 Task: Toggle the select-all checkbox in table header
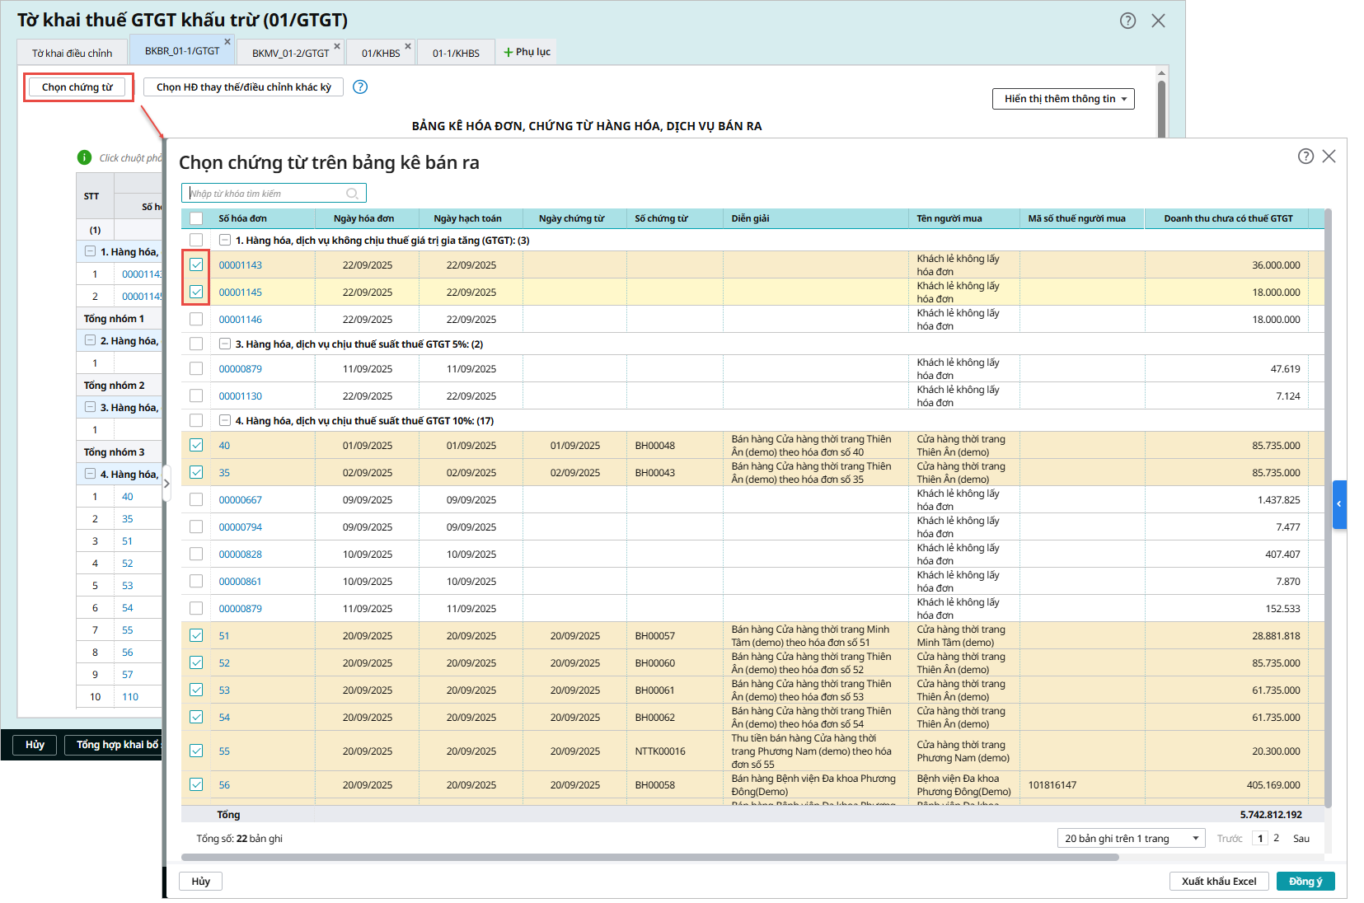coord(196,218)
